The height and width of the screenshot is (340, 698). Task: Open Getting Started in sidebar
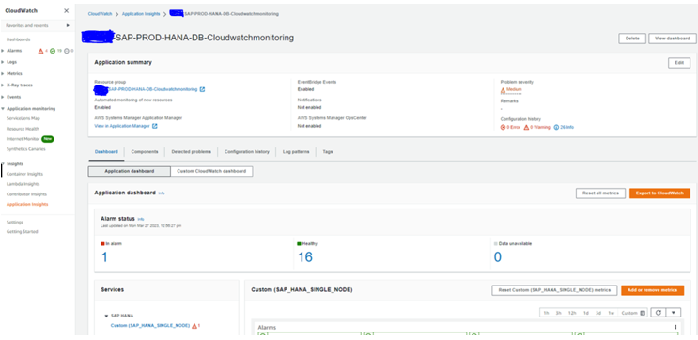tap(23, 232)
